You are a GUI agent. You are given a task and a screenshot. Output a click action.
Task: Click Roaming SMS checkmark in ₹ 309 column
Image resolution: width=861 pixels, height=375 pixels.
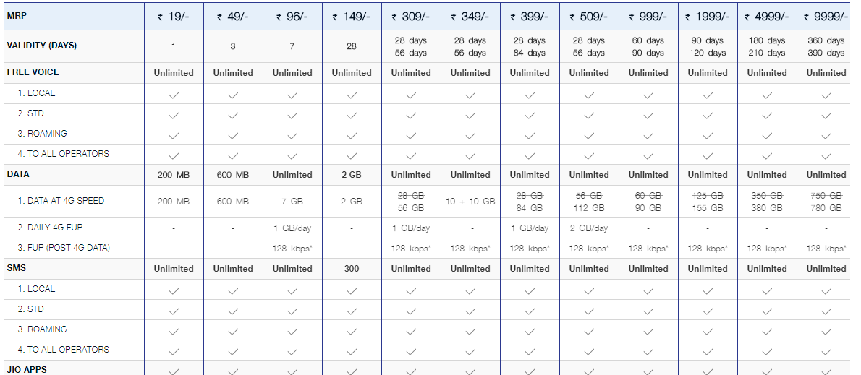click(x=411, y=331)
